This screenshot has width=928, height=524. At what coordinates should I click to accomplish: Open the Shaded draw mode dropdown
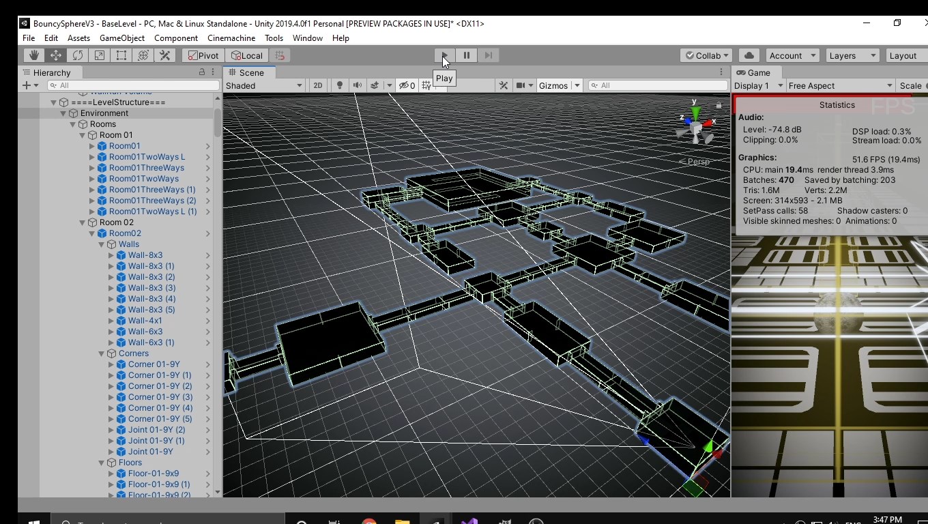[x=264, y=85]
